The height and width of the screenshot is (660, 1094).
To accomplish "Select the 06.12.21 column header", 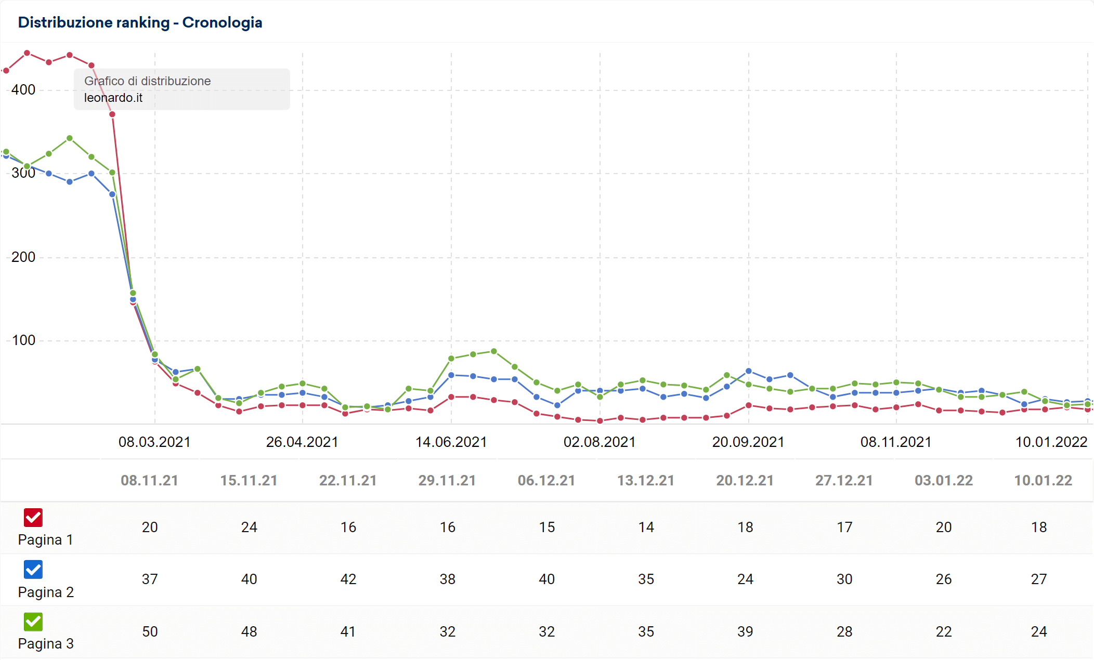I will [547, 481].
